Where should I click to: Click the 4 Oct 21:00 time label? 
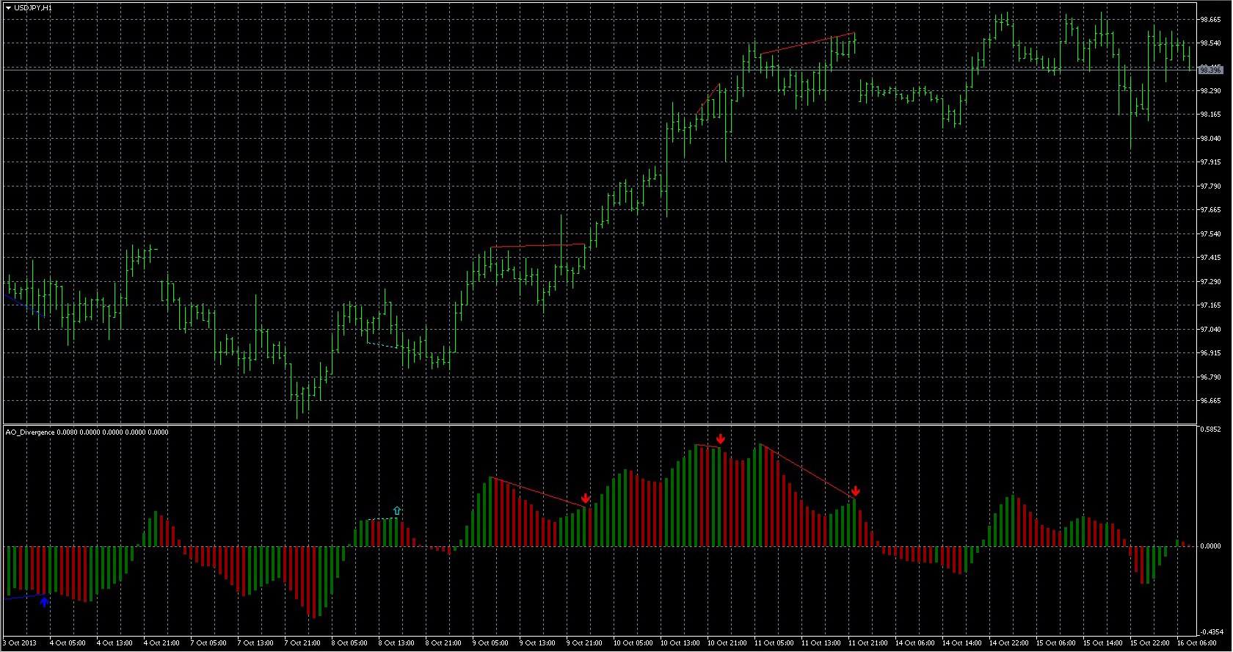(x=161, y=643)
